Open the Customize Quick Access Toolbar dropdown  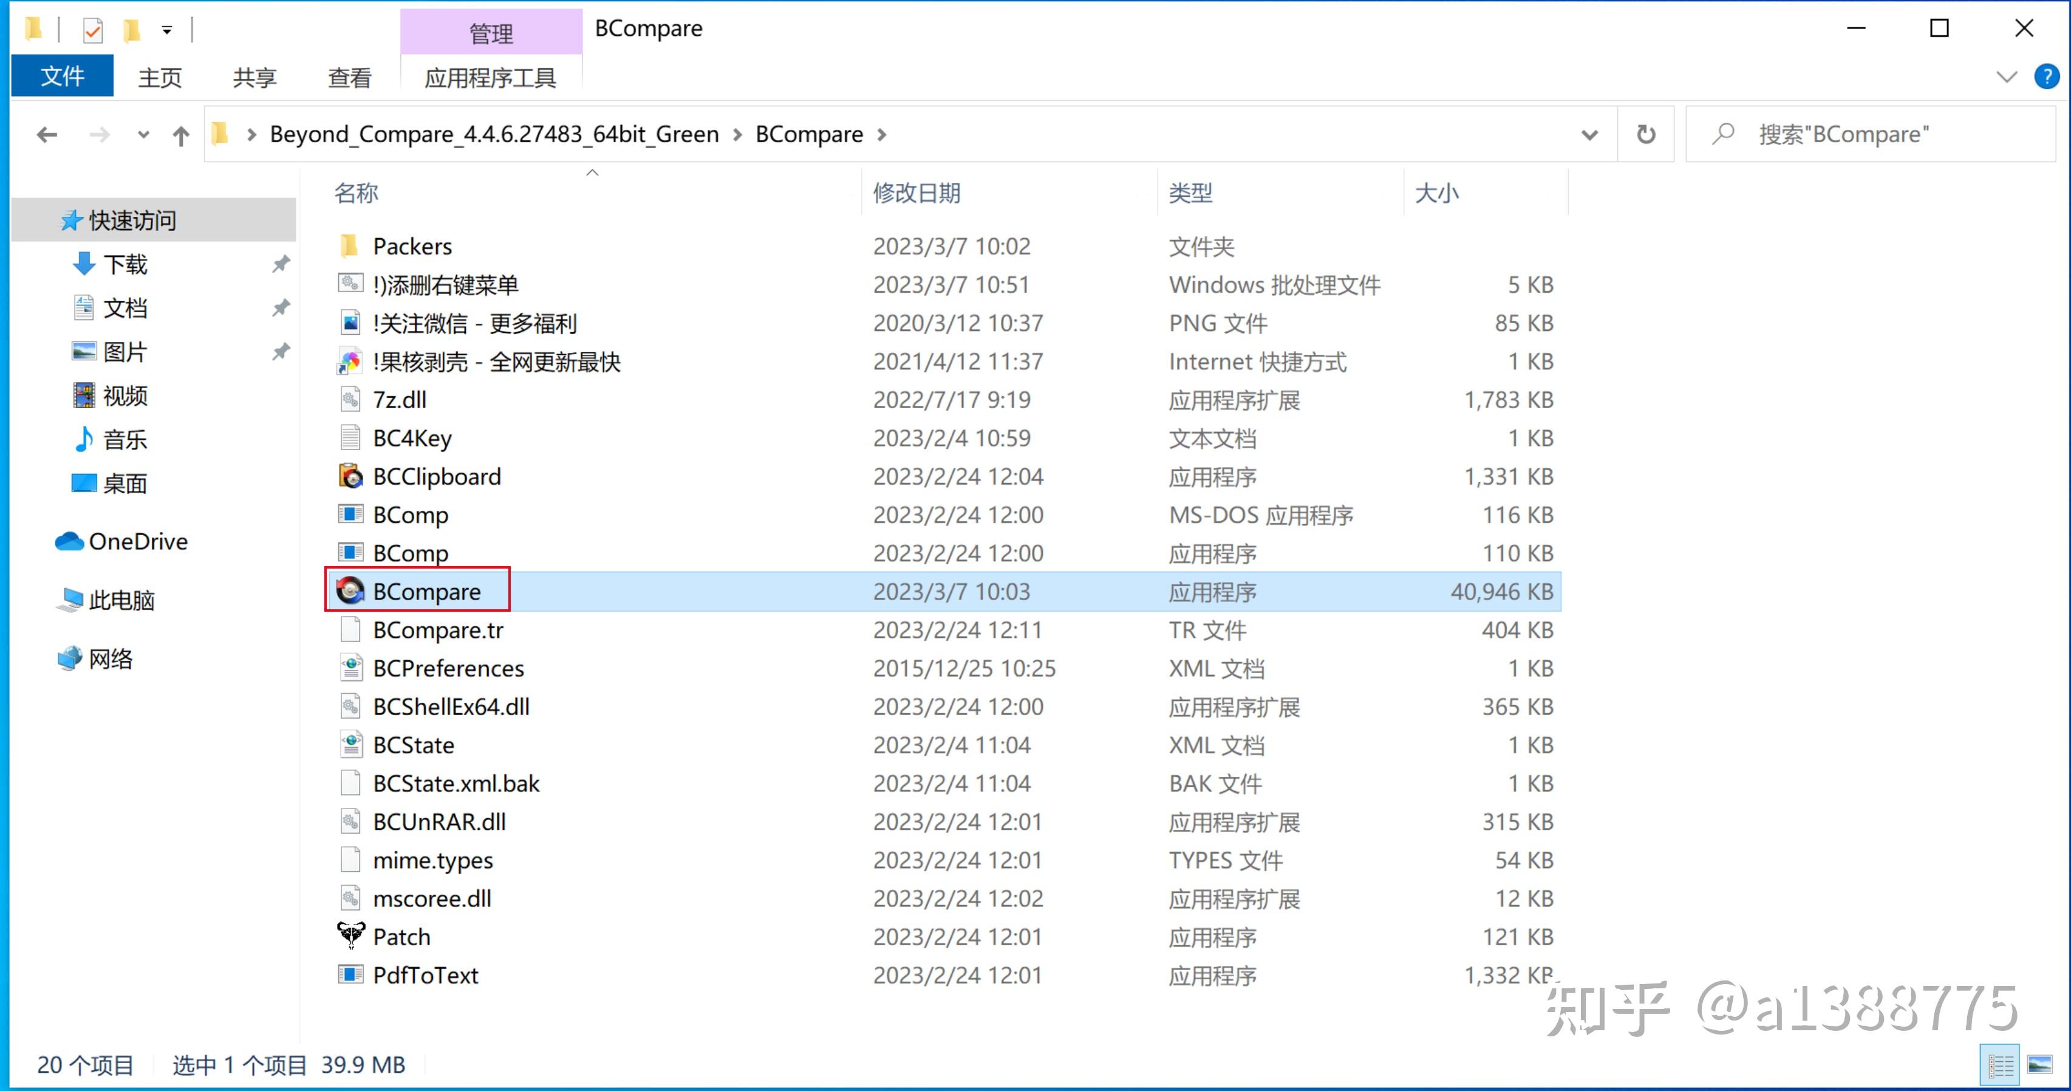[166, 30]
